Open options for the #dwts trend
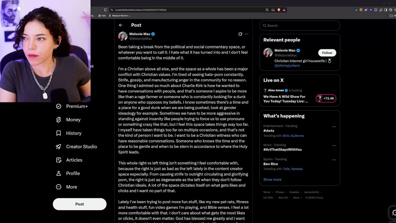The image size is (396, 223). coord(334,127)
